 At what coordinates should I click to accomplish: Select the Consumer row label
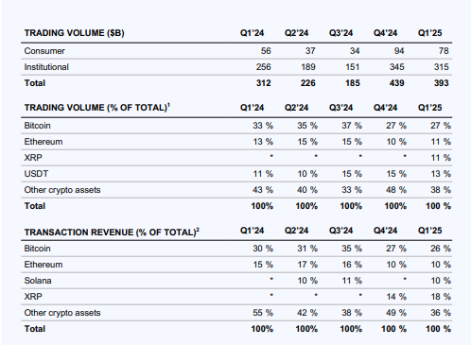point(44,51)
